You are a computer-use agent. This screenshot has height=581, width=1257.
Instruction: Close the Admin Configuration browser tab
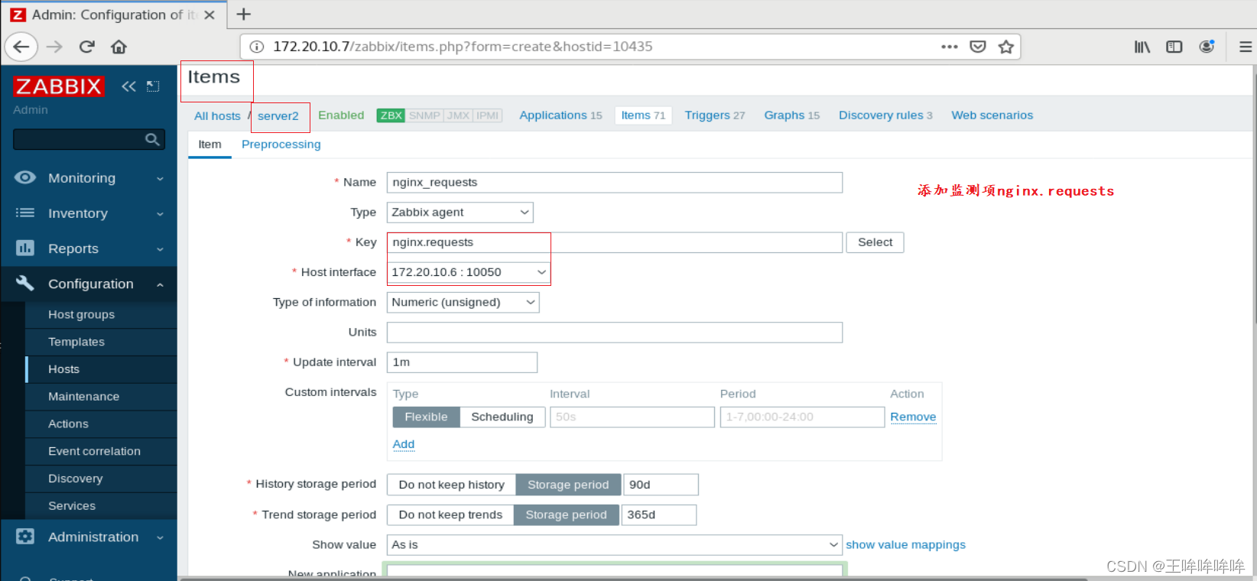[x=209, y=15]
